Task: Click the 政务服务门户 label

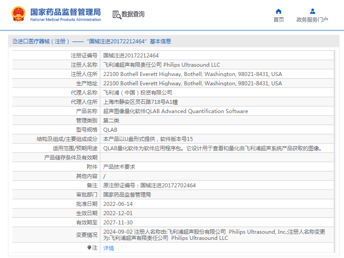Action: point(312,20)
